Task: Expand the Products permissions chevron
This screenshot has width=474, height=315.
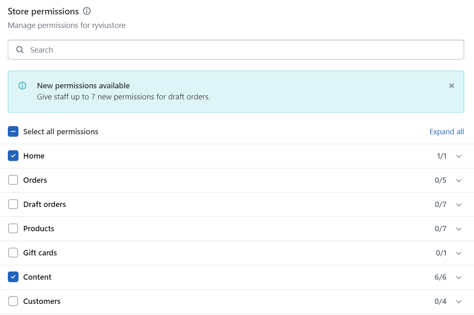Action: point(459,229)
